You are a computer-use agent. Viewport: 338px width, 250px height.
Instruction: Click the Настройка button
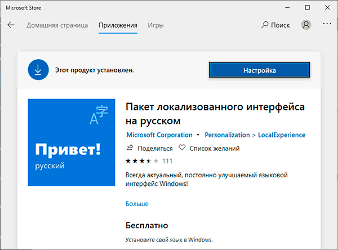click(259, 70)
